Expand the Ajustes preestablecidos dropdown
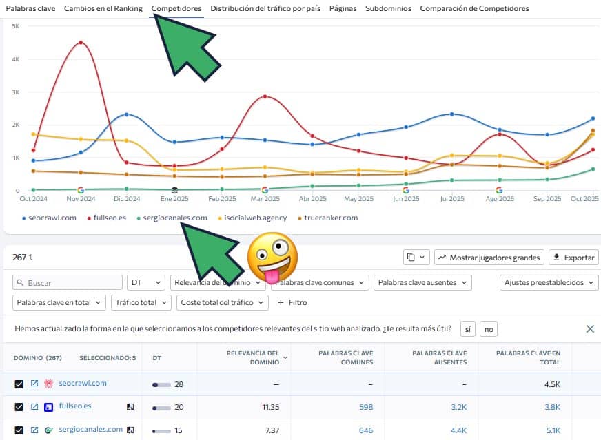This screenshot has height=440, width=601. click(548, 282)
